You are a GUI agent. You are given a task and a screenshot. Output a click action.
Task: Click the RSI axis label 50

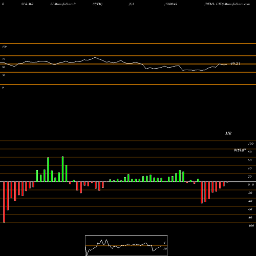(4, 67)
